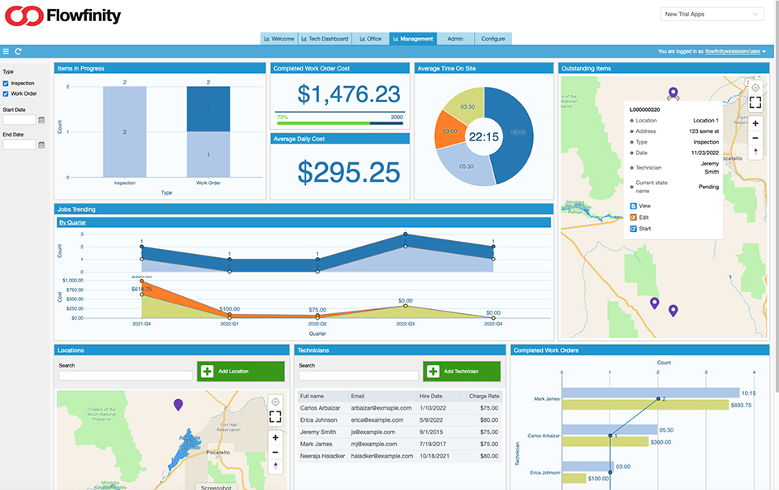Click Edit in the map popup

(x=643, y=217)
